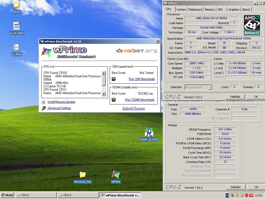Click OK in lower CPU-Z window
Screen dimensions: 265x199
point(256,187)
